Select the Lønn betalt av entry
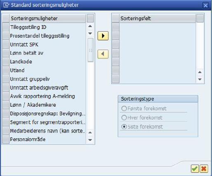Viewport: 212px width, 176px height. pos(47,53)
